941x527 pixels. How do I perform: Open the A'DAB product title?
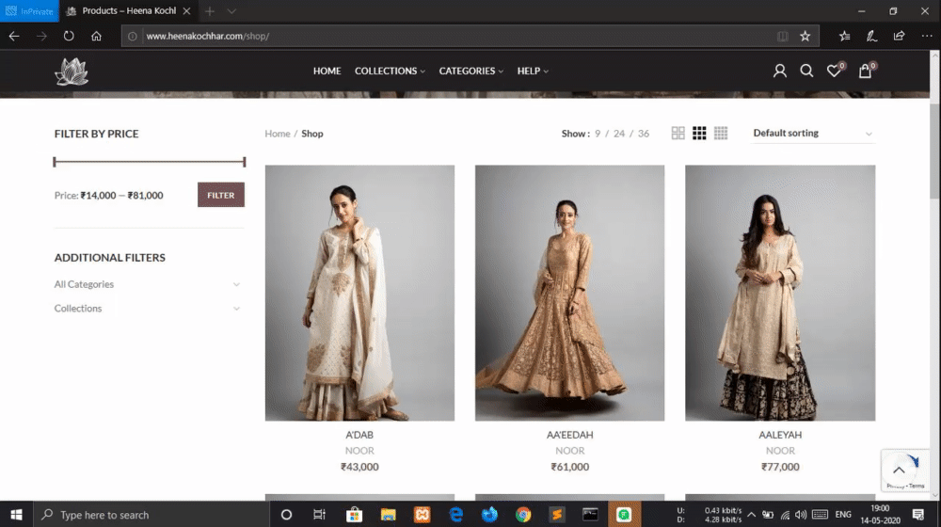pyautogui.click(x=359, y=435)
